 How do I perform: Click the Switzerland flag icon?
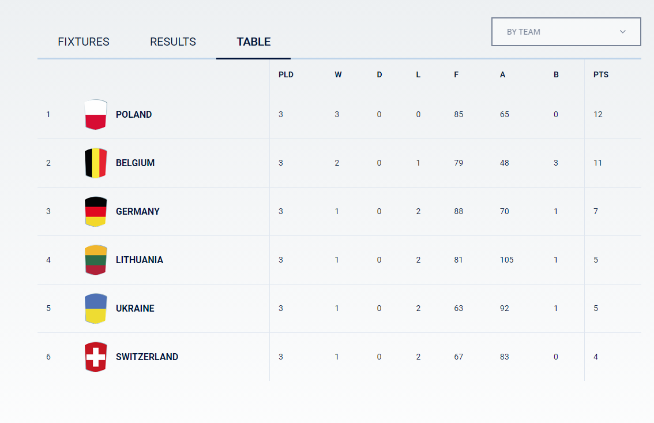pyautogui.click(x=96, y=357)
